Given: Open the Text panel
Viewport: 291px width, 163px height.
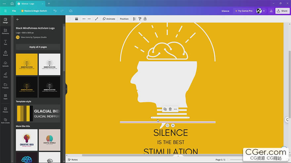Looking at the screenshot, I should tap(5, 42).
